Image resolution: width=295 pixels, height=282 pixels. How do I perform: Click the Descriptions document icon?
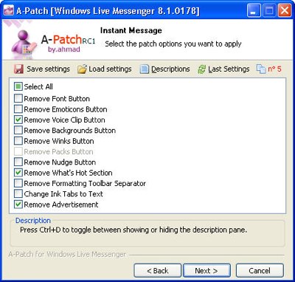tap(145, 69)
